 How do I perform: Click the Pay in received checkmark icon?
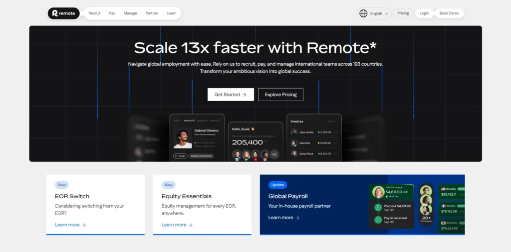tap(378, 220)
